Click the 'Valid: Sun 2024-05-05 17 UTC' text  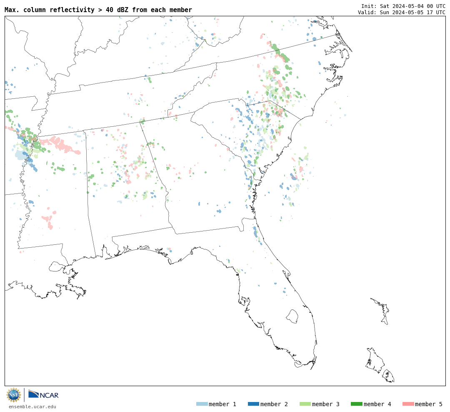tap(402, 13)
